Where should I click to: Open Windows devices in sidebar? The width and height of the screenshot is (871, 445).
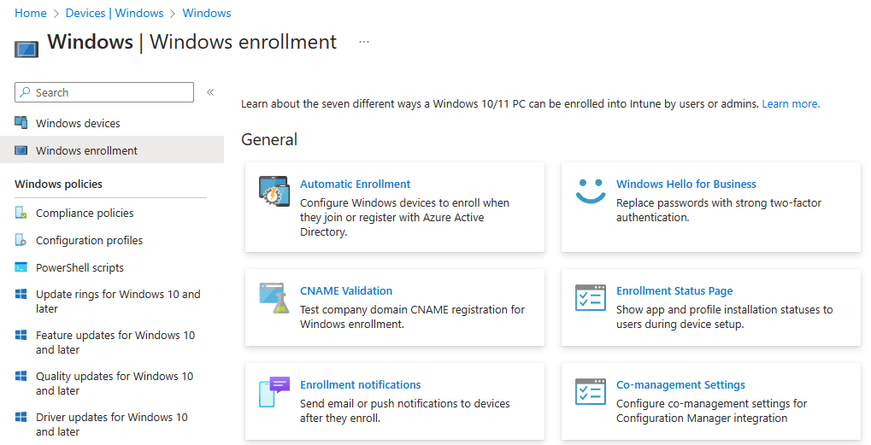(78, 123)
